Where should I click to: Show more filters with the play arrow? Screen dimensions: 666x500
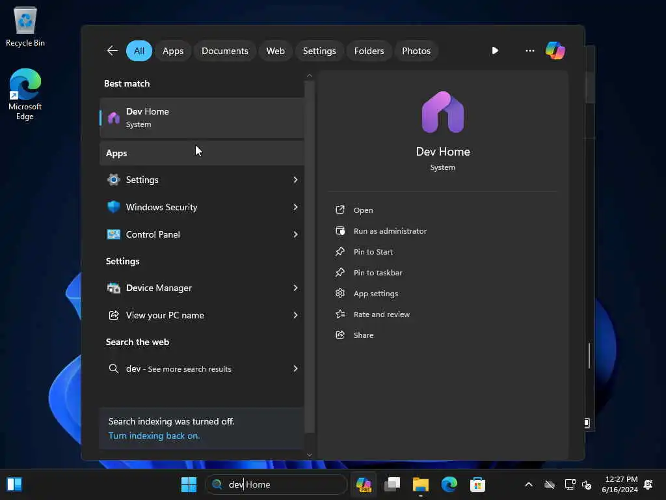click(495, 51)
